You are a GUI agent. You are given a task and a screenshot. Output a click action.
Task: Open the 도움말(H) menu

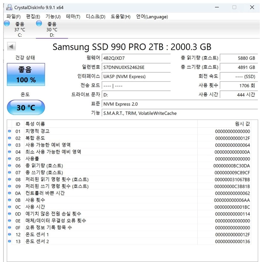120,16
